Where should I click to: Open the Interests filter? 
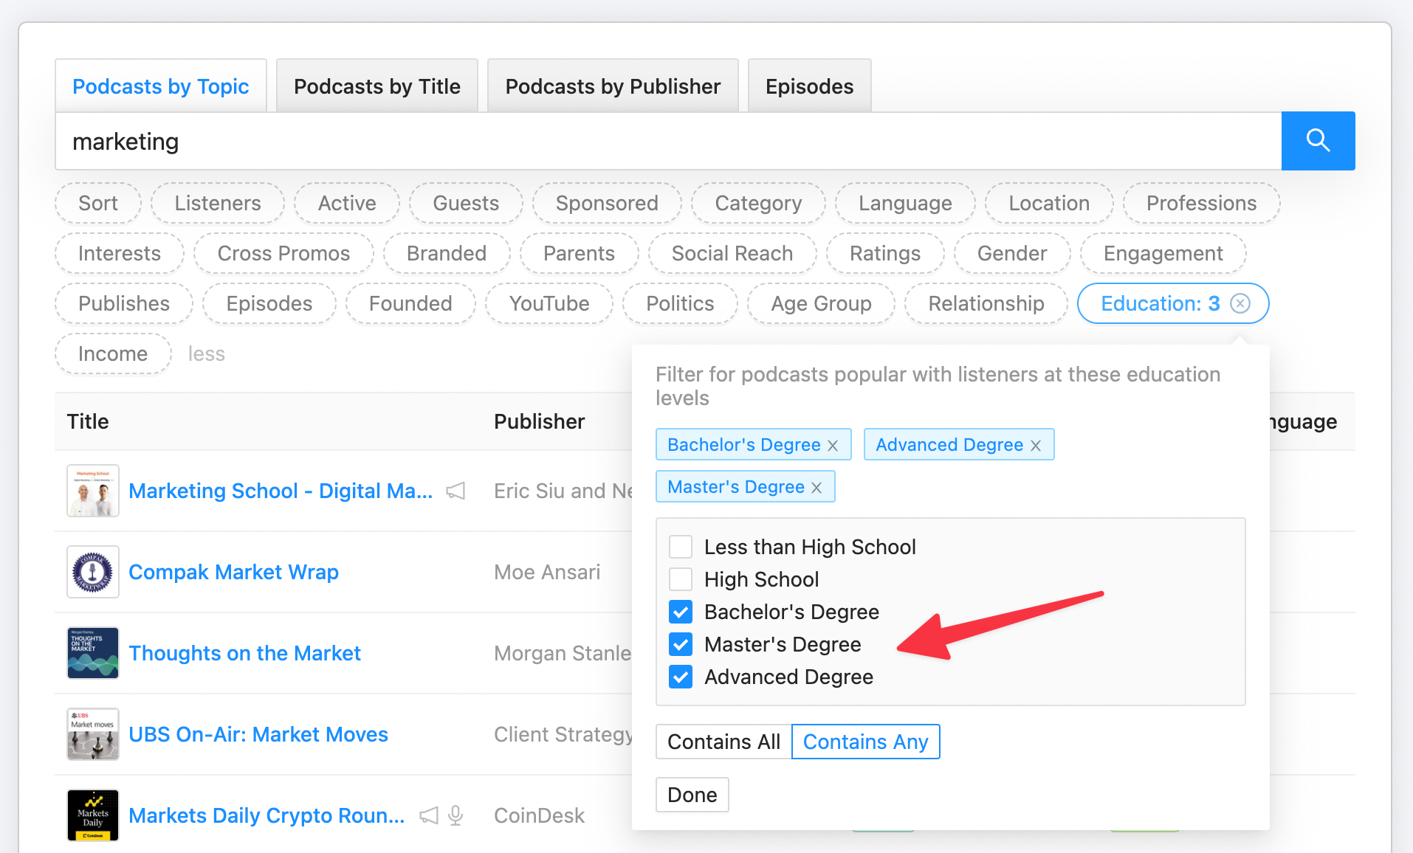pyautogui.click(x=120, y=253)
